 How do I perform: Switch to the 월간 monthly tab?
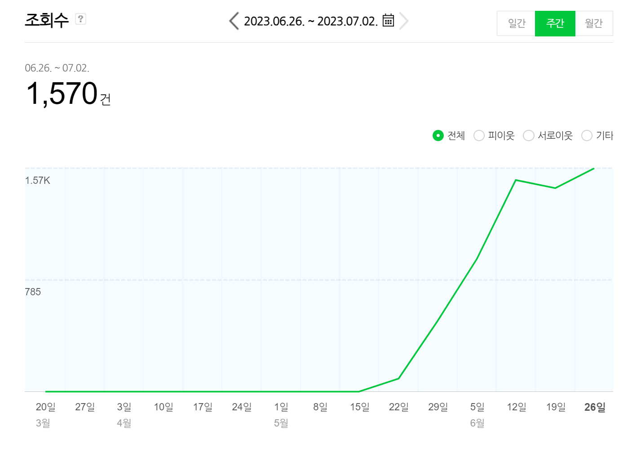594,23
